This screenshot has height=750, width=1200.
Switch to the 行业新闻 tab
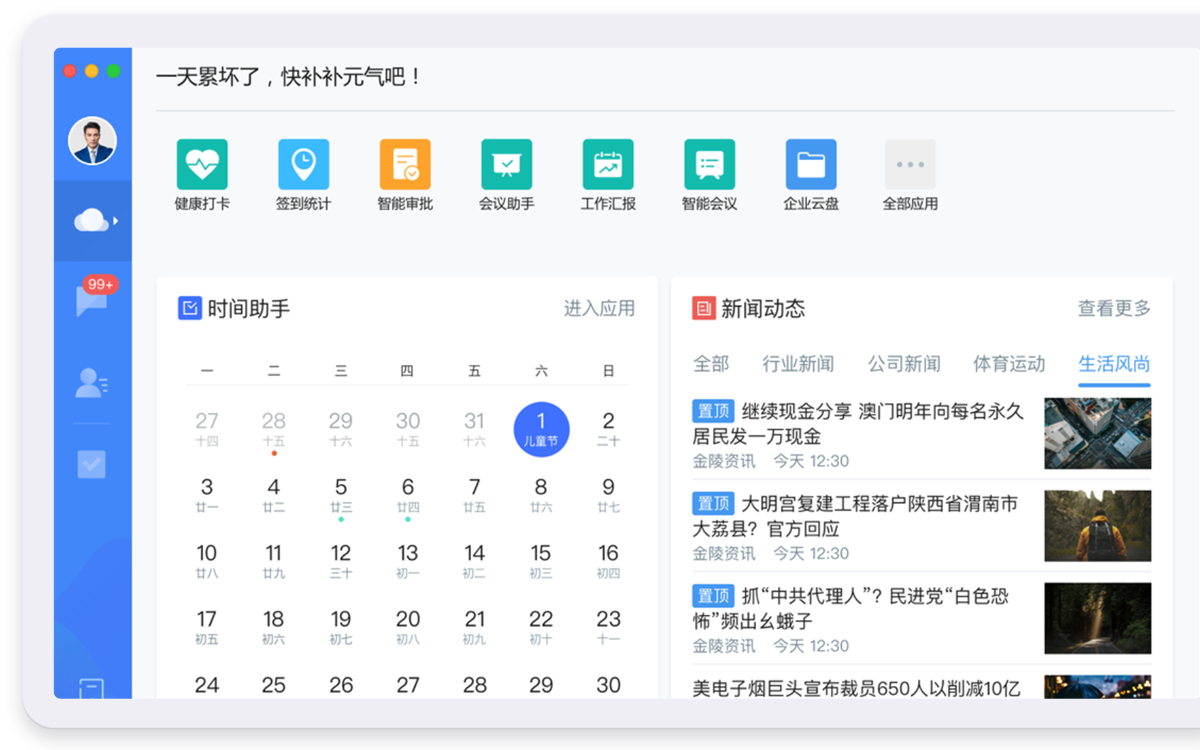tap(798, 364)
